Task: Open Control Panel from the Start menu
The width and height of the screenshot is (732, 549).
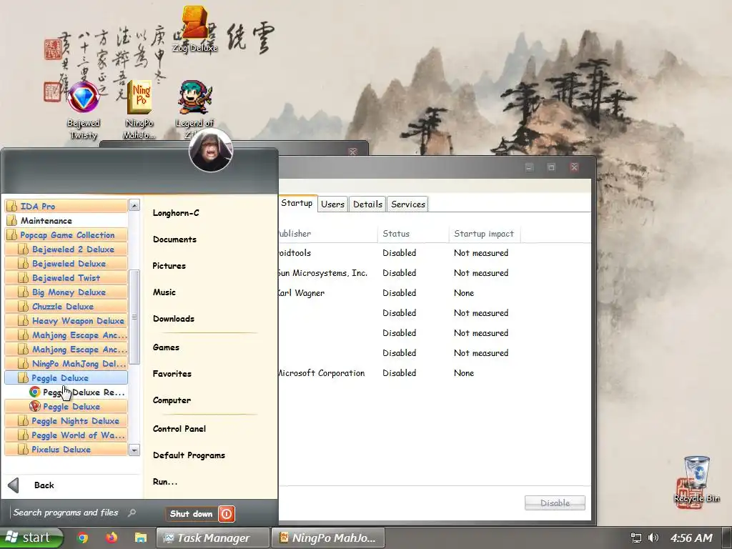Action: coord(179,429)
